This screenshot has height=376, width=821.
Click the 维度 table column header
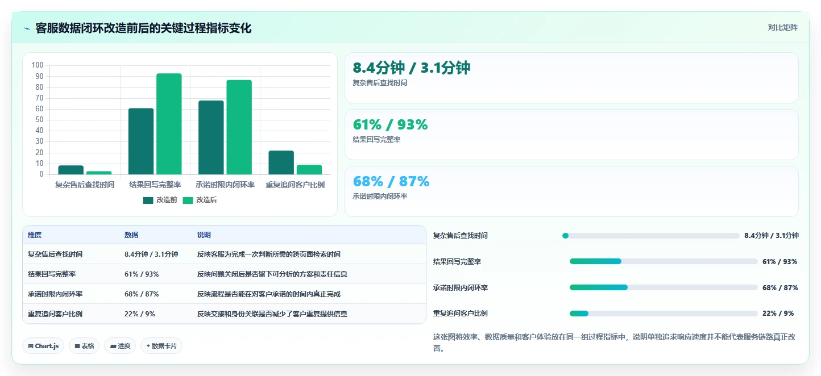point(35,235)
